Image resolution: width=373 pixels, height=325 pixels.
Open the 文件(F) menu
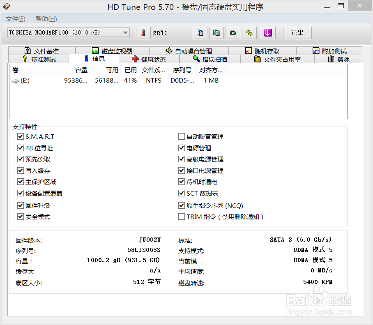pyautogui.click(x=16, y=19)
